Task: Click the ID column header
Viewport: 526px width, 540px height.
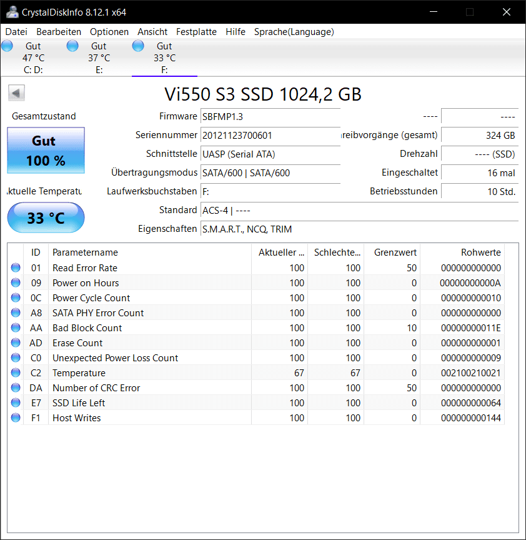Action: coord(36,252)
